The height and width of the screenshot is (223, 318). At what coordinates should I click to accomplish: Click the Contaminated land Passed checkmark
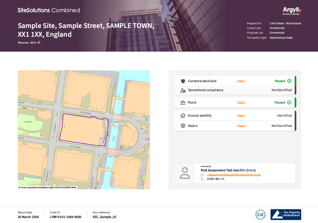click(289, 81)
